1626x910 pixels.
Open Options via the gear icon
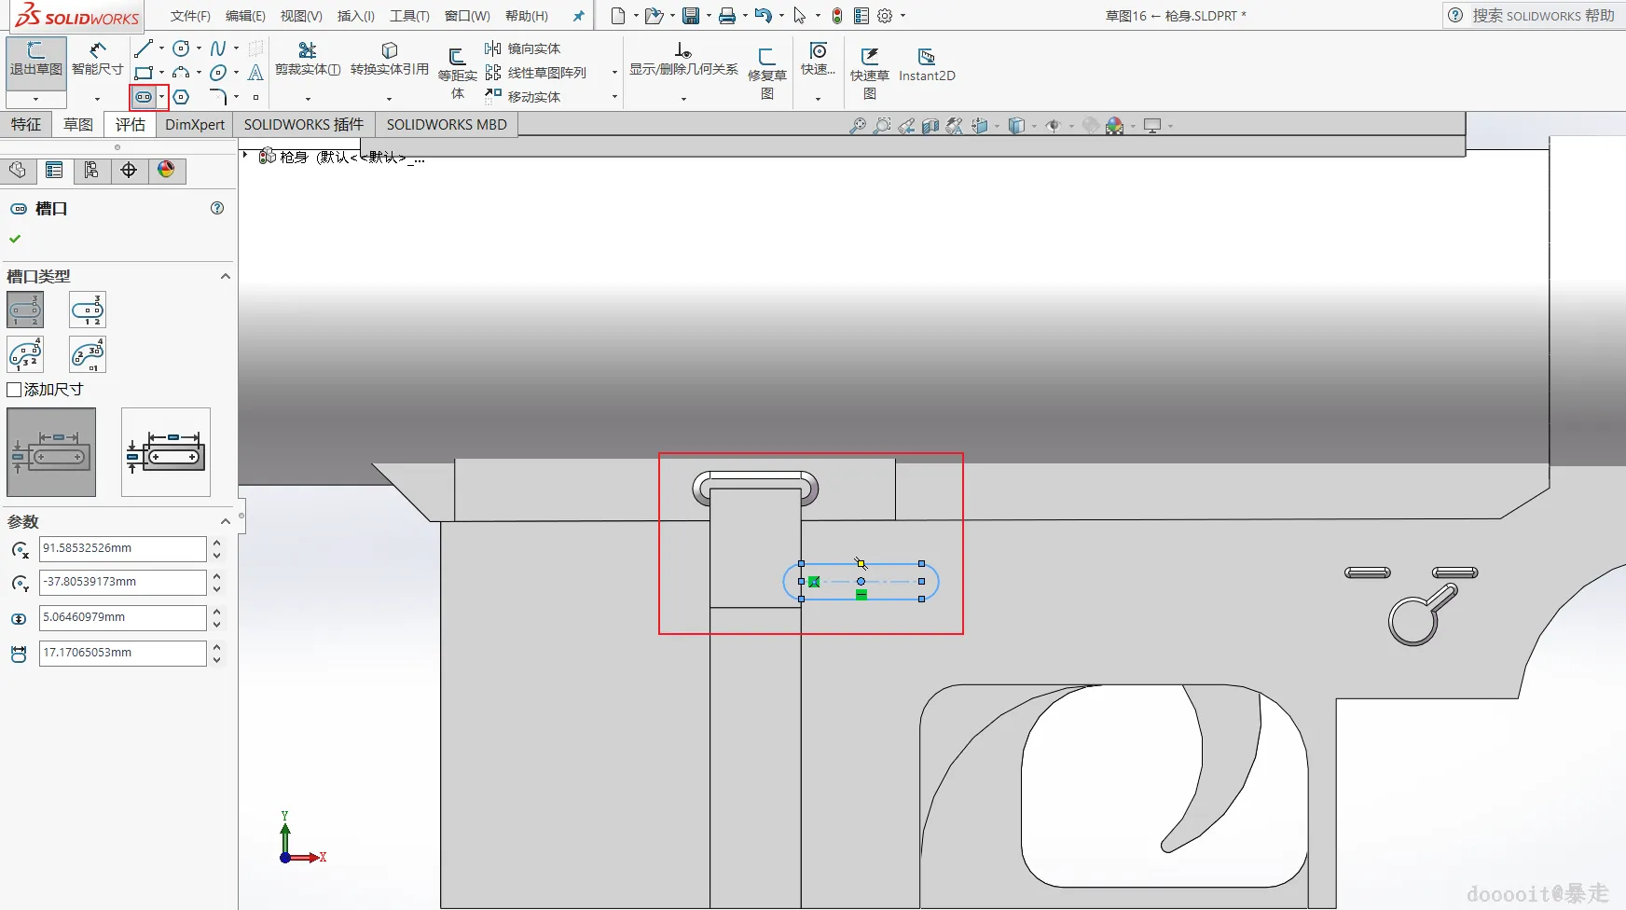(x=885, y=16)
